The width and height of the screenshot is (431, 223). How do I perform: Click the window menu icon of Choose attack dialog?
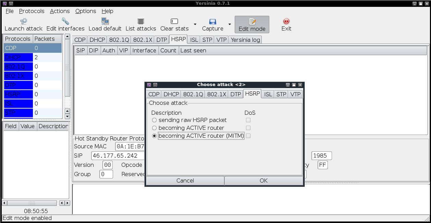(x=149, y=85)
